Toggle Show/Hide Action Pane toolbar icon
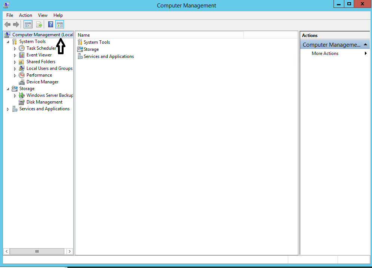Image resolution: width=372 pixels, height=268 pixels. tap(60, 24)
